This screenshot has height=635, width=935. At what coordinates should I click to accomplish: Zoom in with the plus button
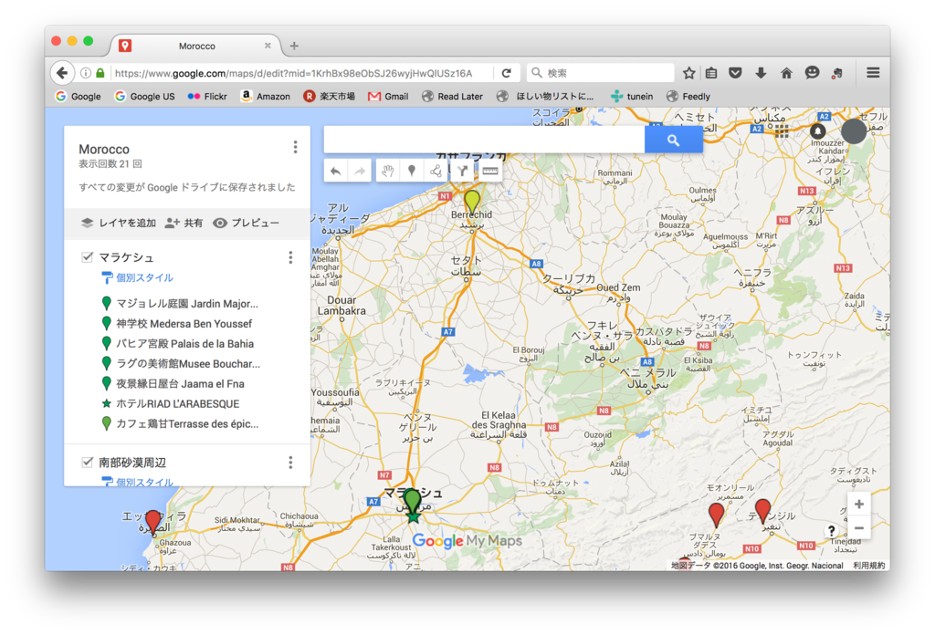[858, 504]
